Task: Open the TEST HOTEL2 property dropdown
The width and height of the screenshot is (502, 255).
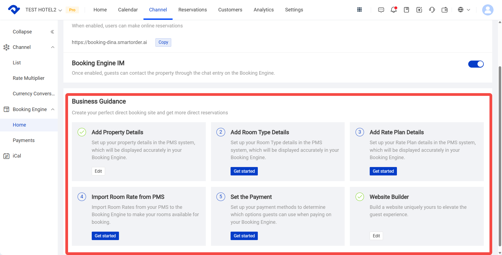Action: [x=44, y=10]
